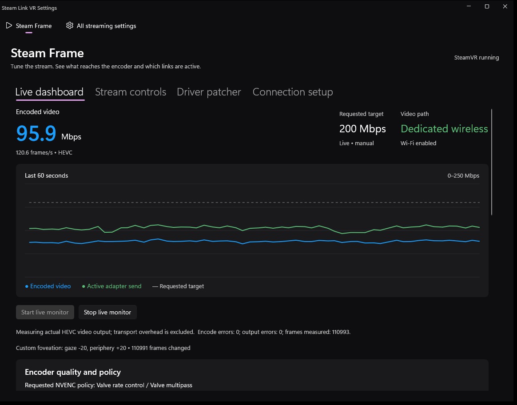Click the Custom foveation status line

[103, 348]
